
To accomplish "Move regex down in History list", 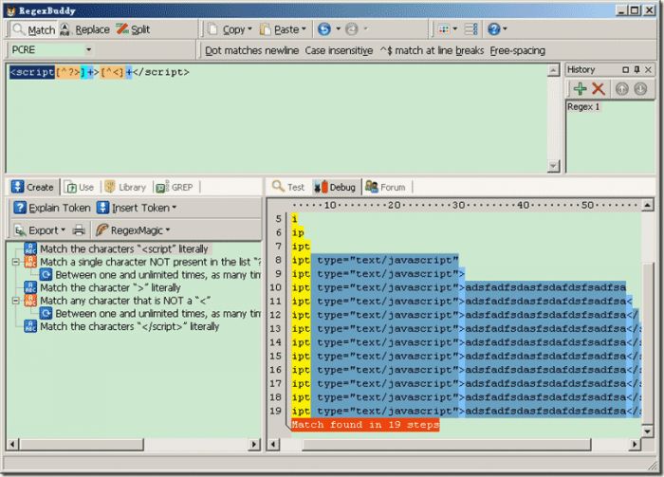I will [640, 88].
